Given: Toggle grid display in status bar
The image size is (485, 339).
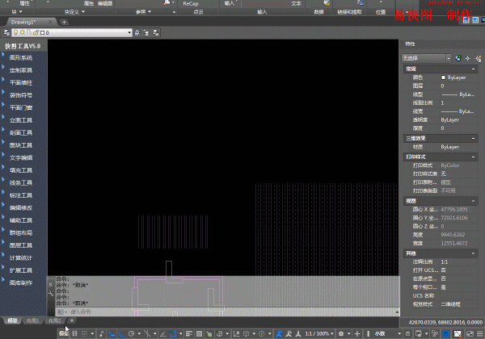Looking at the screenshot, I should 74,333.
